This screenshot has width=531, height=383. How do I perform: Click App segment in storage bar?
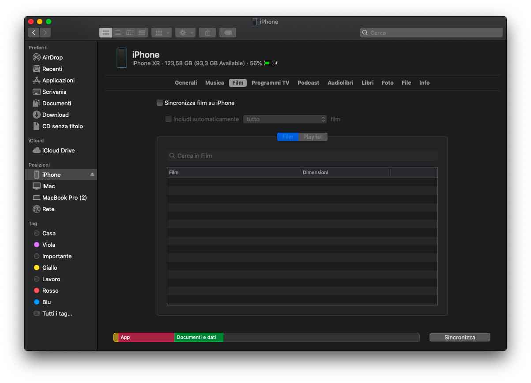tap(146, 337)
